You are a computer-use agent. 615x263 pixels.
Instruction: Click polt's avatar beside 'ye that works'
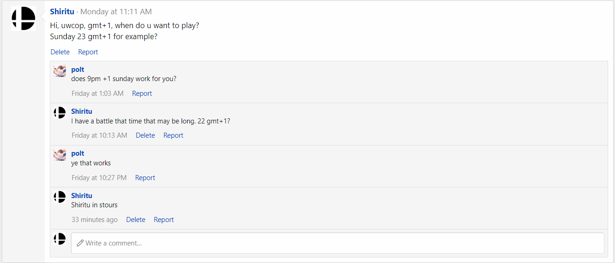pyautogui.click(x=60, y=155)
